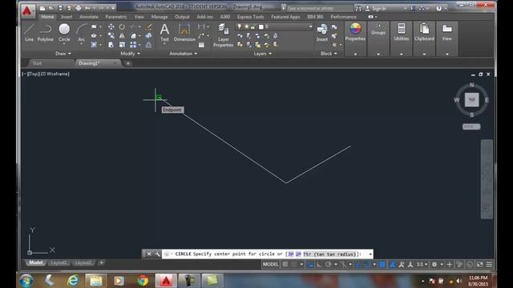Select the Polyline tool
513x288 pixels.
[x=45, y=33]
